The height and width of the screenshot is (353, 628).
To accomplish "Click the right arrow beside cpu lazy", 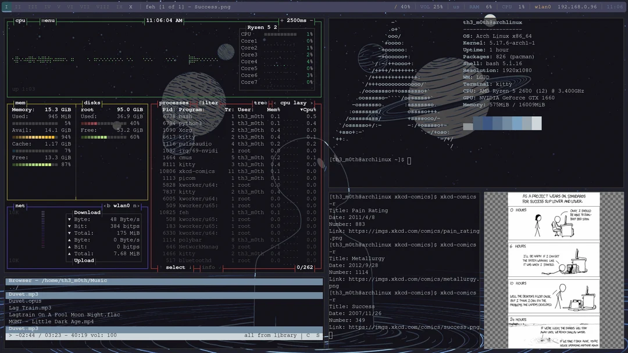I will click(312, 103).
